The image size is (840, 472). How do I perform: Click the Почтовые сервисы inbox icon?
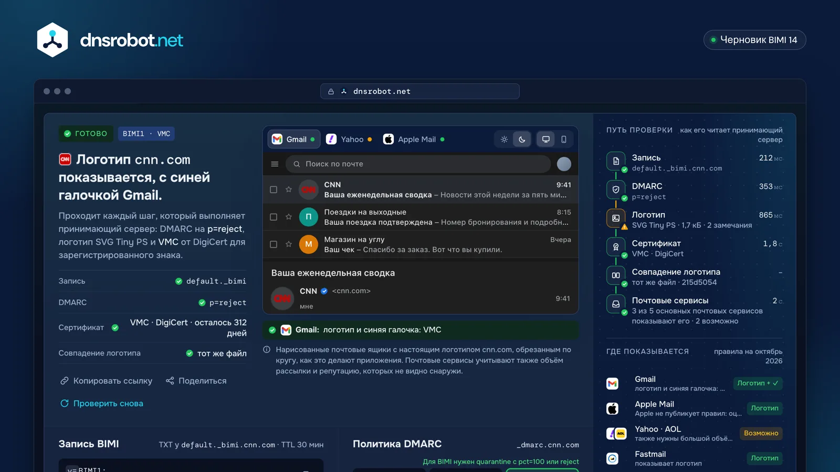[616, 304]
